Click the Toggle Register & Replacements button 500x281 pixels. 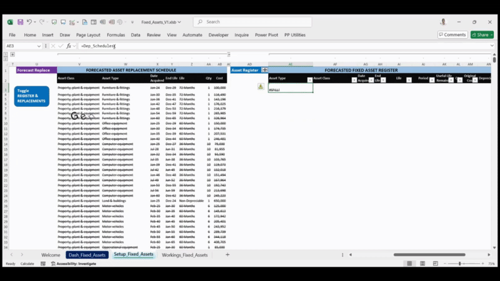point(32,96)
